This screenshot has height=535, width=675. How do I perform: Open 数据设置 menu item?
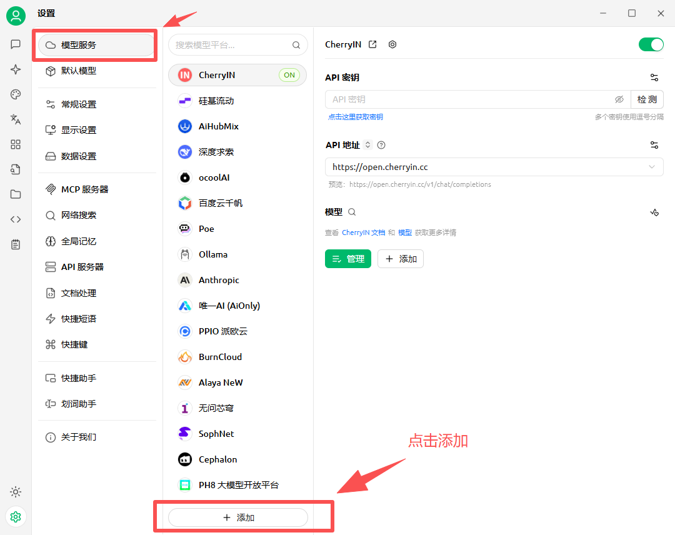pos(96,156)
